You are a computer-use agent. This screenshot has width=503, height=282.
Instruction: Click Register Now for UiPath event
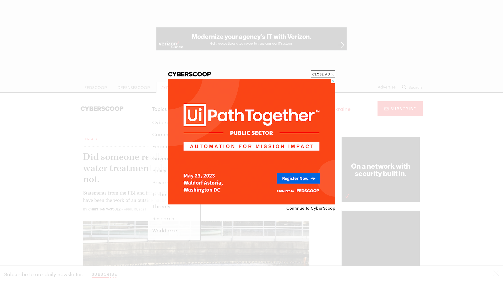pyautogui.click(x=298, y=178)
